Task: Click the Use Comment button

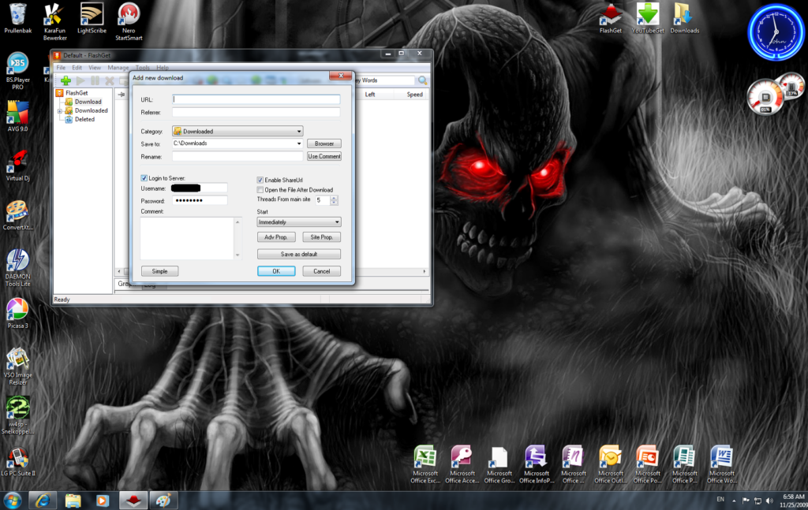Action: tap(324, 156)
